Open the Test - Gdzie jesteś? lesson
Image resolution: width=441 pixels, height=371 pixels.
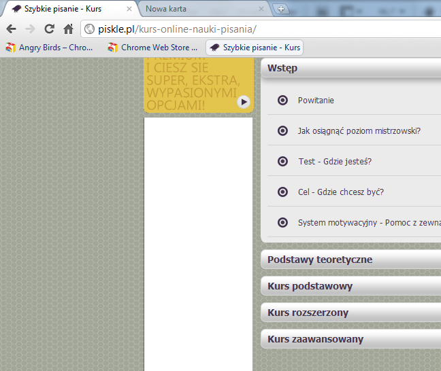(335, 162)
